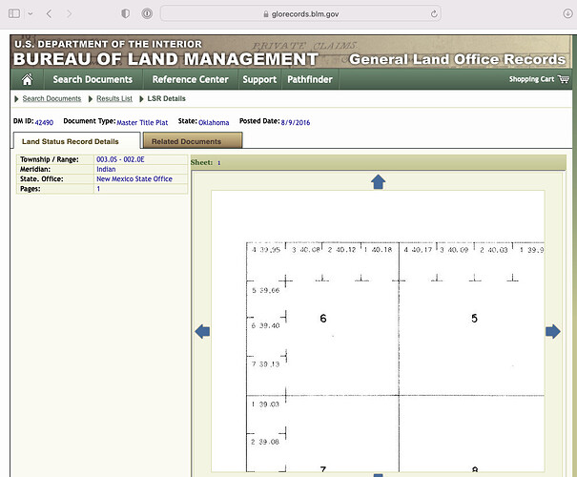
Task: Click the Bureau of Land Management heading
Action: 166,59
